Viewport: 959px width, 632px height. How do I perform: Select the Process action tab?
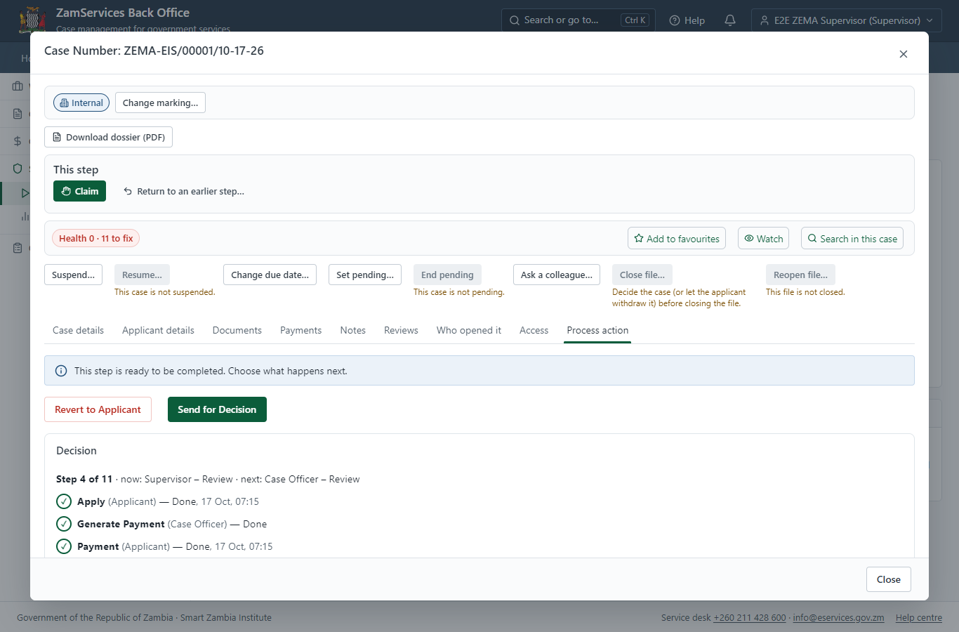(597, 330)
